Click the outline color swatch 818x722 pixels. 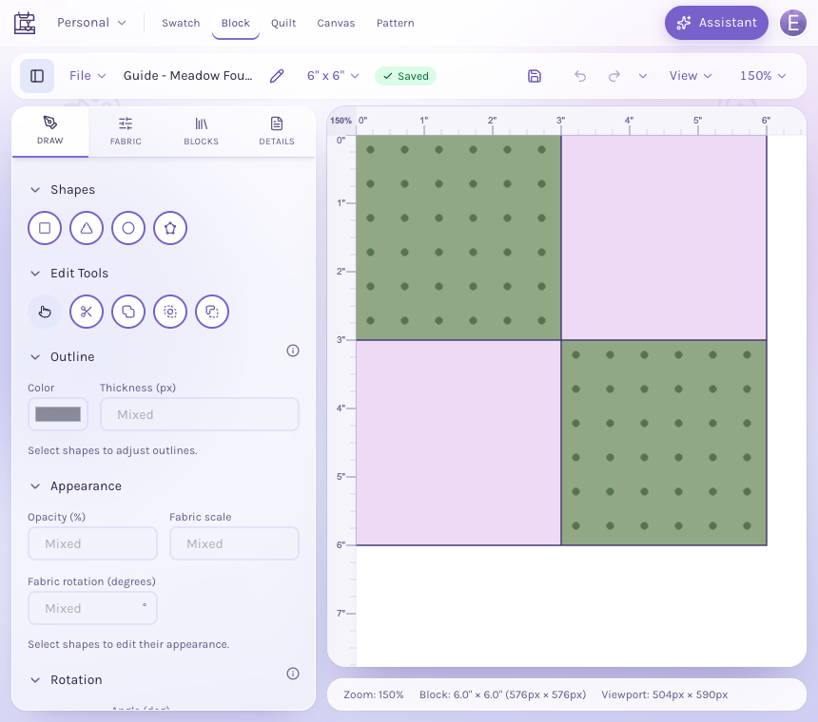coord(58,414)
